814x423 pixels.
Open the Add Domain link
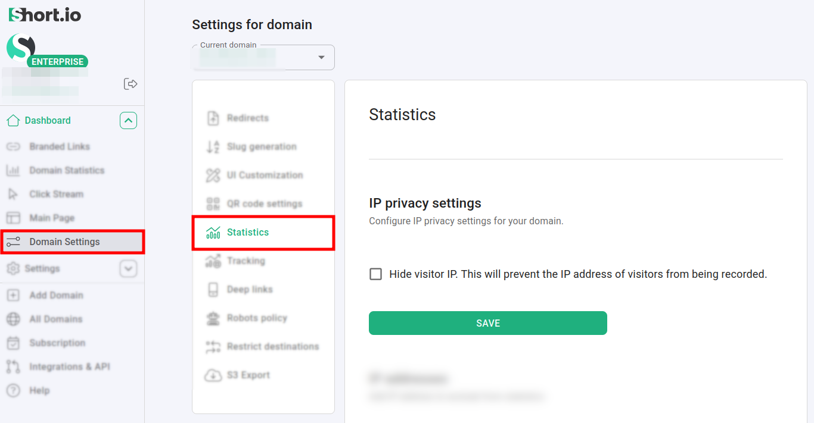click(x=56, y=296)
